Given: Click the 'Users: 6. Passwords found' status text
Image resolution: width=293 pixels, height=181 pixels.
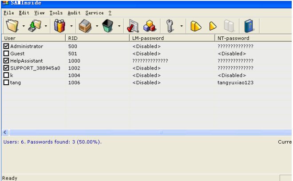Looking at the screenshot, I should tap(52, 142).
